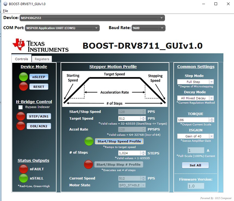
Task: Maximize the application window
Action: 216,4
